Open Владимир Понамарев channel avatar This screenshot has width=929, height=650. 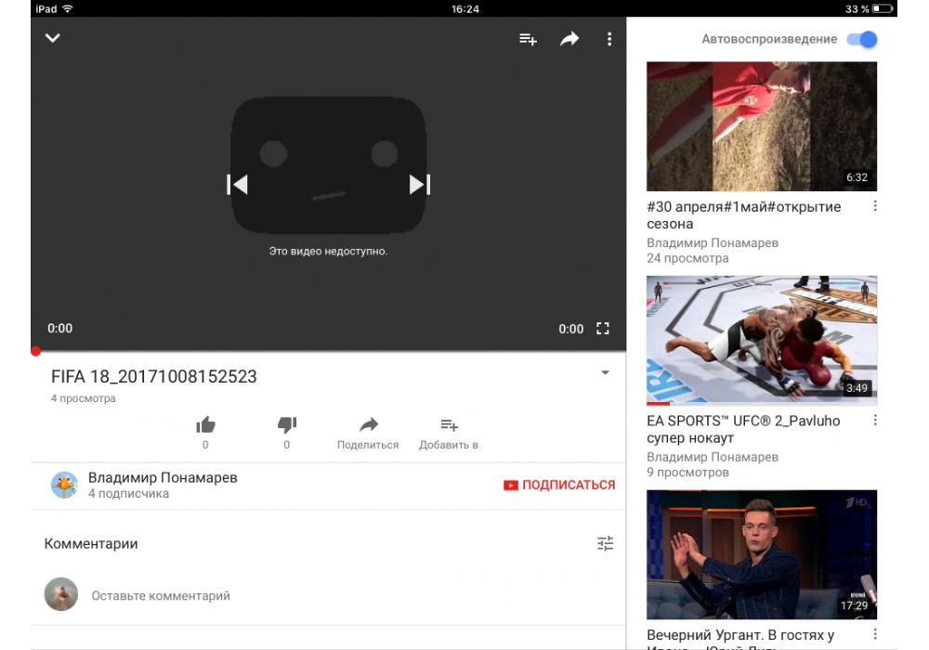click(x=64, y=485)
